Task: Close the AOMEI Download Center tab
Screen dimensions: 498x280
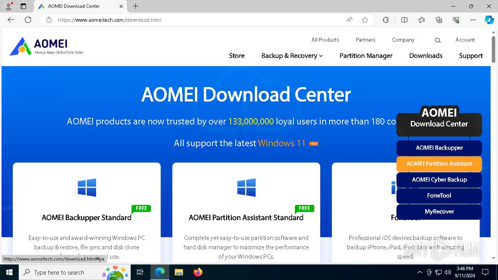Action: (121, 6)
